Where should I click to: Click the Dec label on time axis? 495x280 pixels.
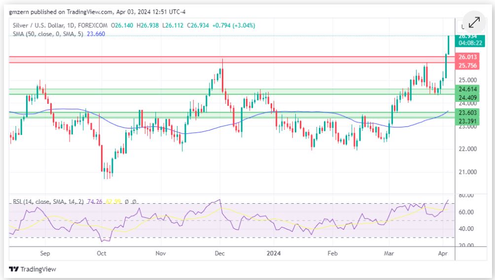coord(219,254)
